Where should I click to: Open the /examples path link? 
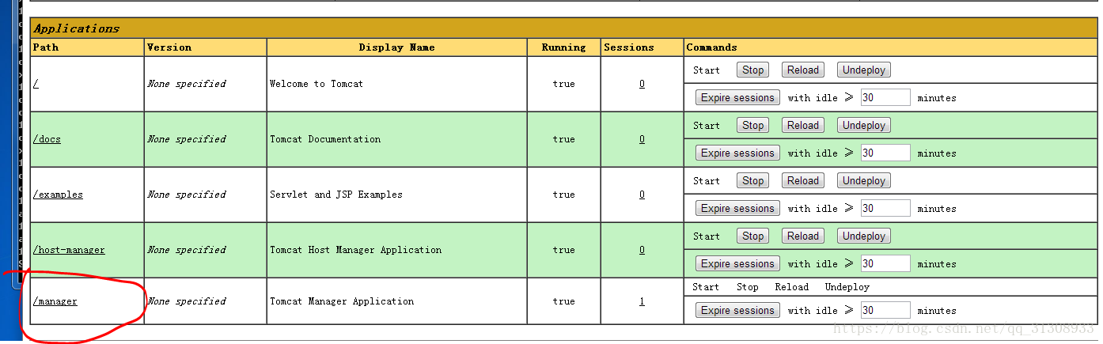coord(58,195)
